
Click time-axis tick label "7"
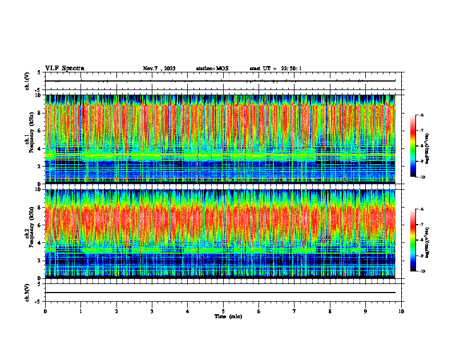[294, 311]
